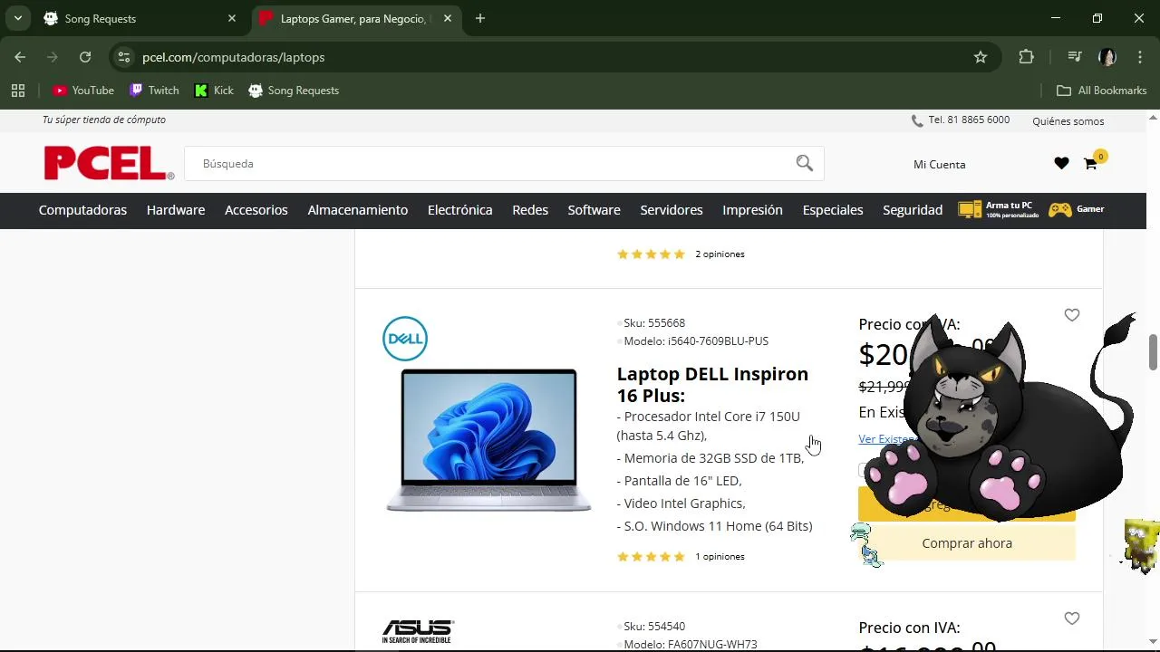Click the Chrome profile avatar

[x=1107, y=57]
